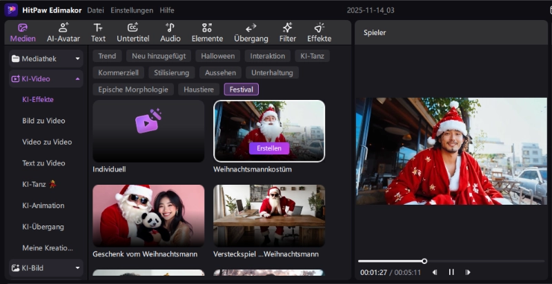Click the player progress slider handle
Screen dimensions: 552x284
tap(424, 261)
